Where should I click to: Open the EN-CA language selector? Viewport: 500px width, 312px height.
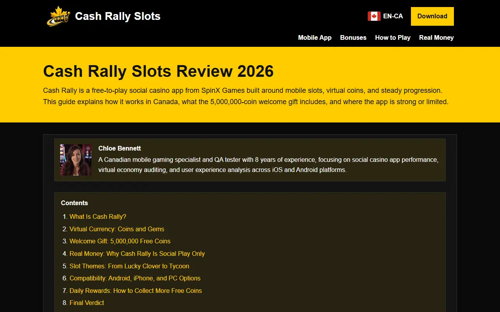pos(385,16)
